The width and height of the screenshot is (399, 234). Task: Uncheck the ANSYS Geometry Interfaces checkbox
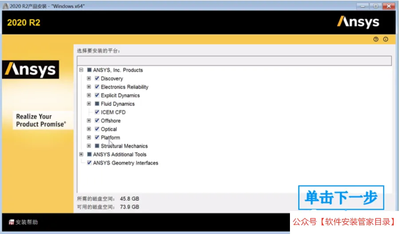(x=89, y=163)
